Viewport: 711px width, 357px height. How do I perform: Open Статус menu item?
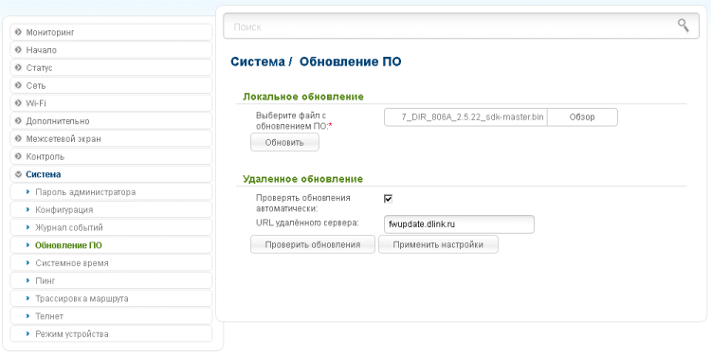pyautogui.click(x=111, y=67)
